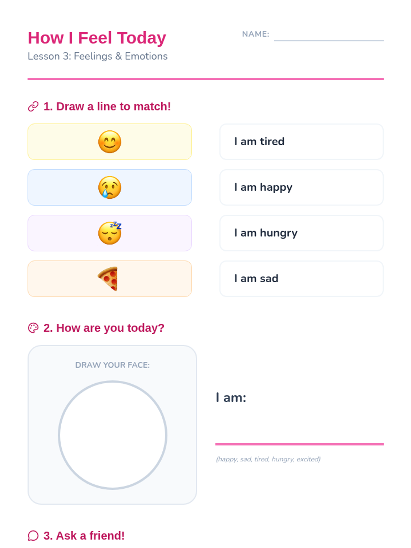Viewport: 411px width, 548px height.
Task: Click the 'How I Feel Today' title
Action: point(97,38)
